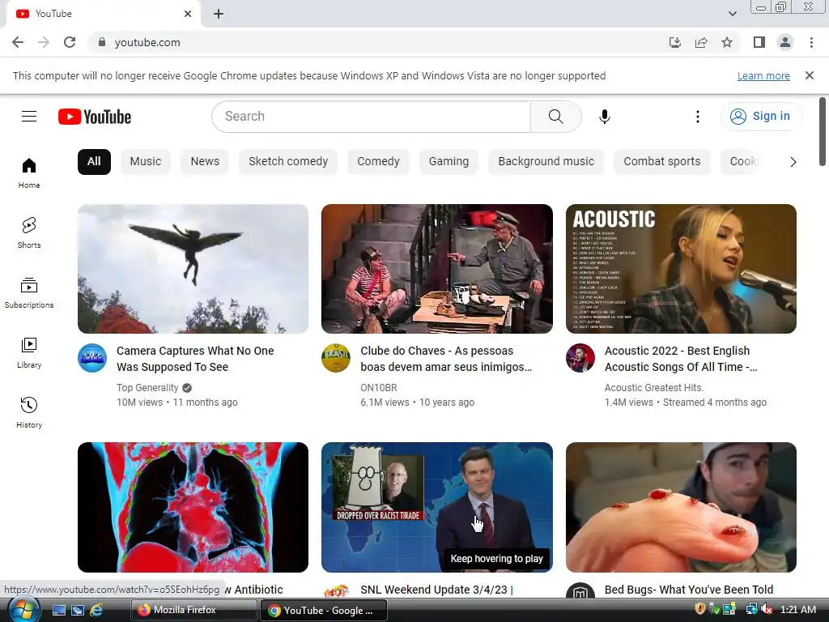Open Chrome profile avatar

tap(785, 42)
